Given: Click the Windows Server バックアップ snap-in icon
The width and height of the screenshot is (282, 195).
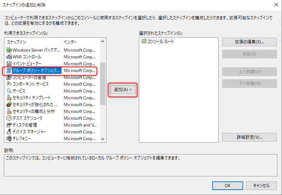Looking at the screenshot, I should 9,50.
